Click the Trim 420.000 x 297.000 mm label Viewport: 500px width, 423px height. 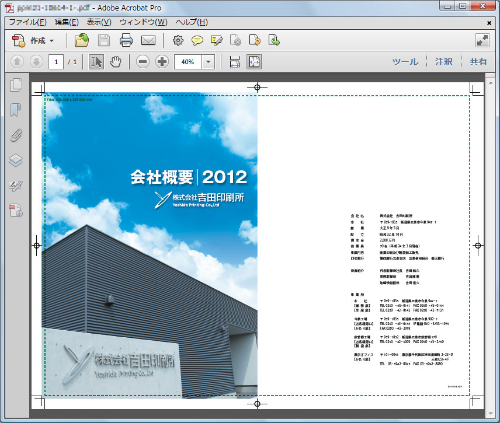pyautogui.click(x=70, y=100)
